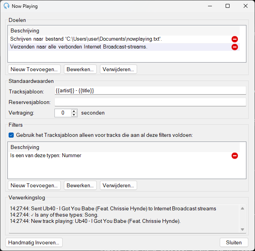The height and width of the screenshot is (251, 255).
Task: Add a new filter with Nieuw Toevoegen in Filters
Action: [34, 185]
